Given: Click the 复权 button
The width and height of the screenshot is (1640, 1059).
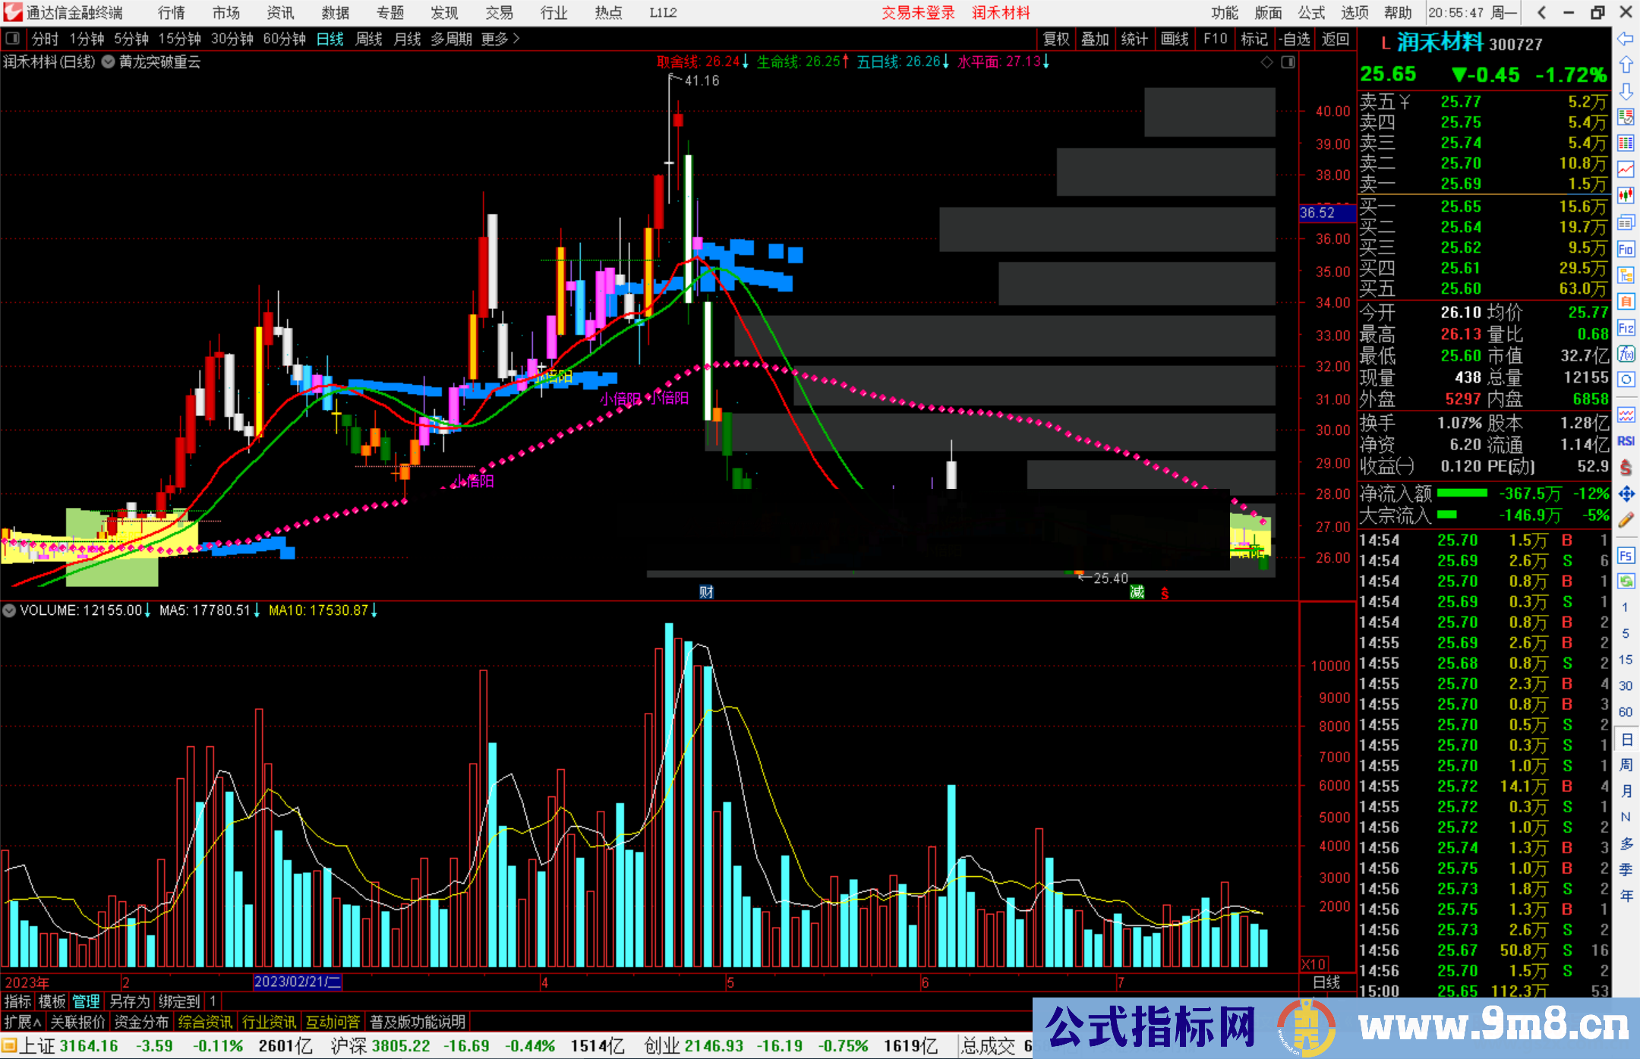Looking at the screenshot, I should pyautogui.click(x=1056, y=39).
